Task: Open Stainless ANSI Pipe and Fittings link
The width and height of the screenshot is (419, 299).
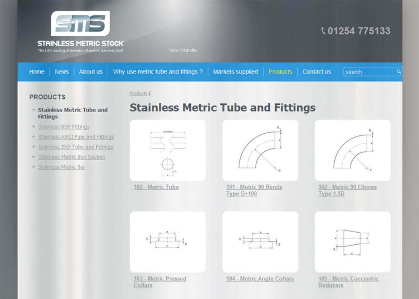Action: point(76,137)
